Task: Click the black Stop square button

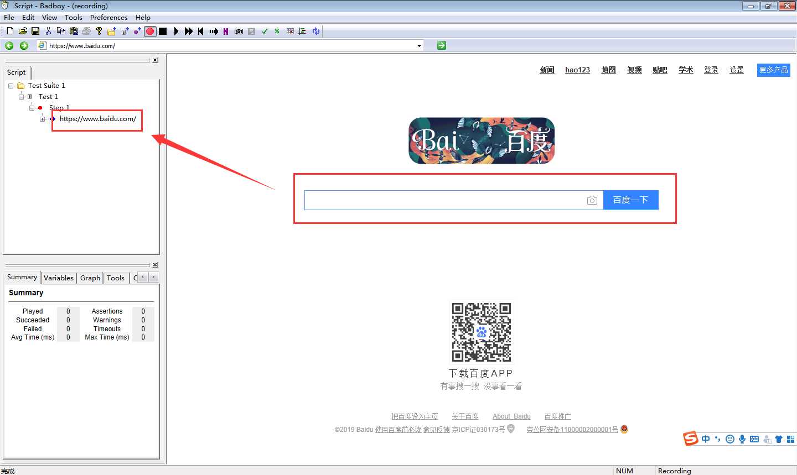Action: pos(163,31)
